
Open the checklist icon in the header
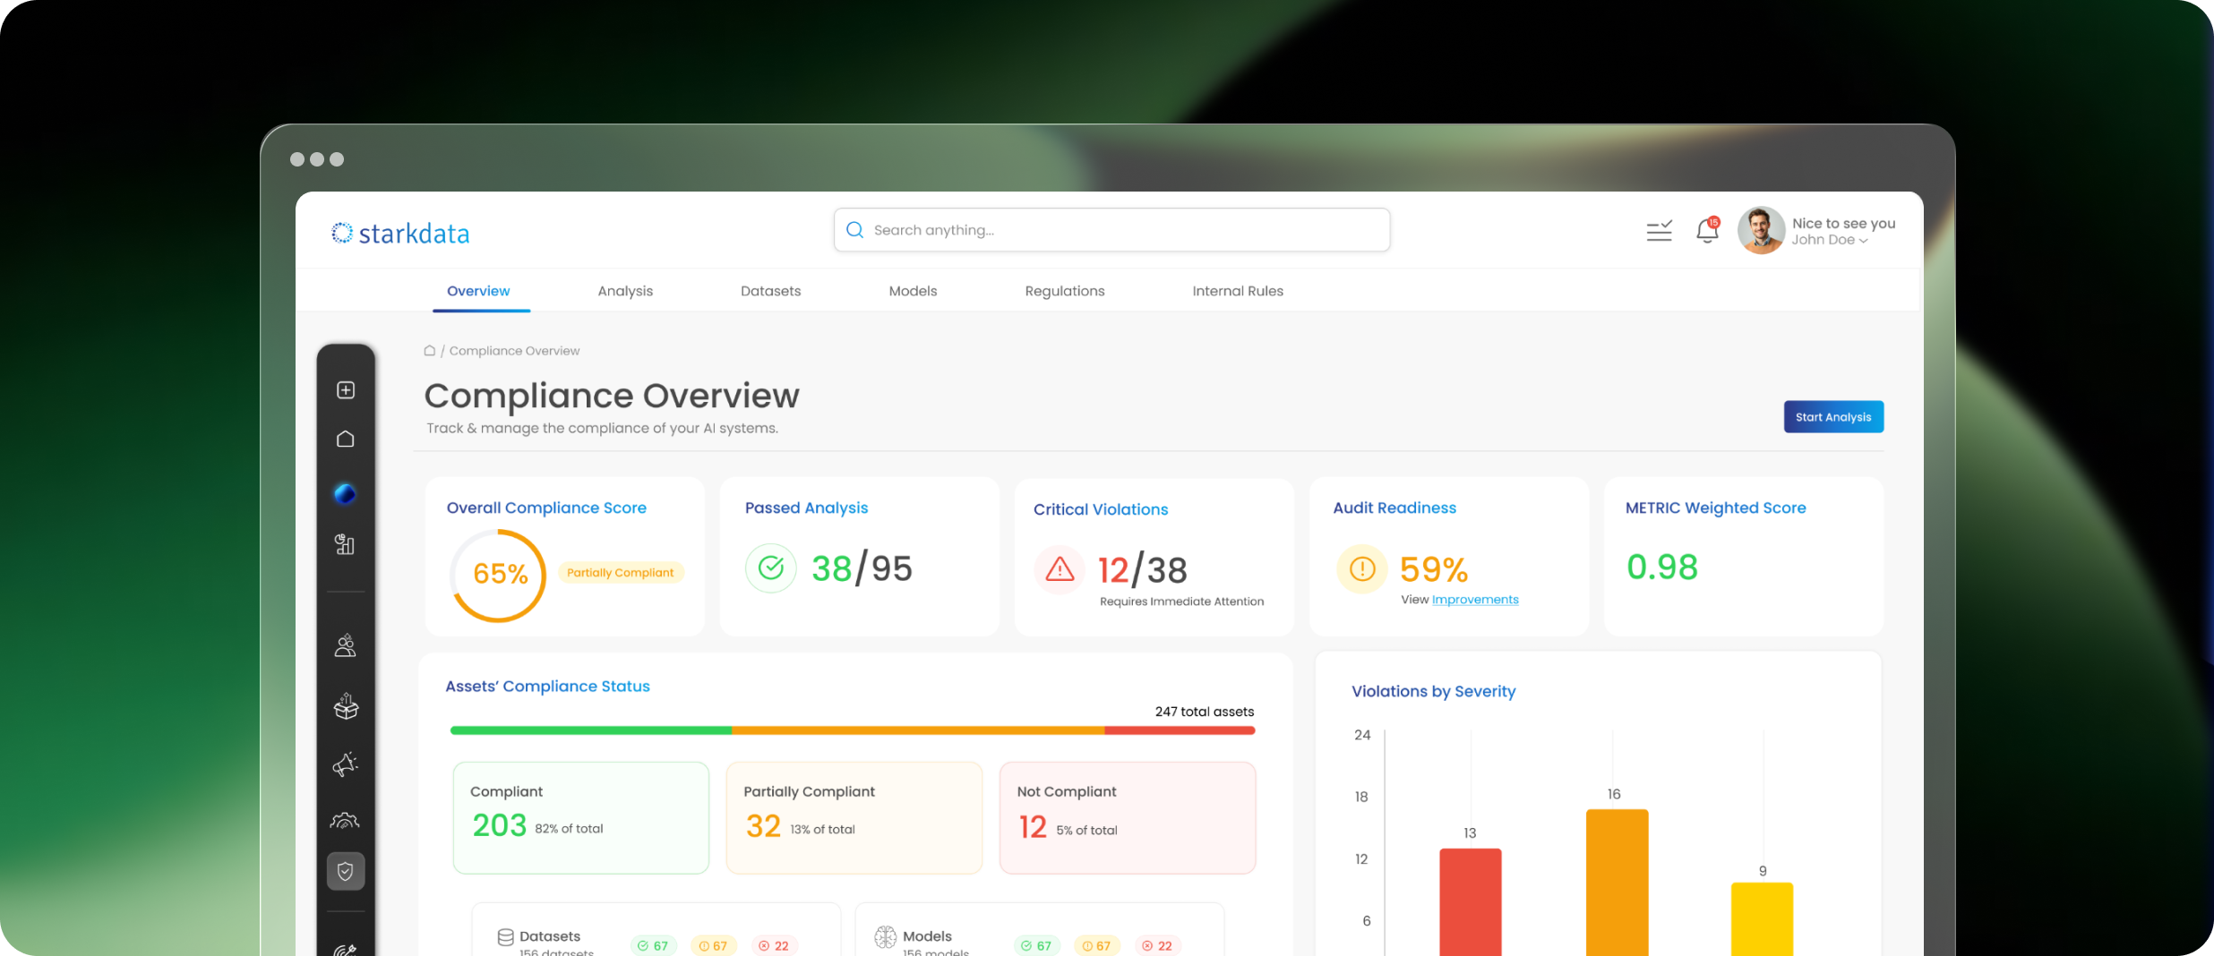[x=1660, y=231]
